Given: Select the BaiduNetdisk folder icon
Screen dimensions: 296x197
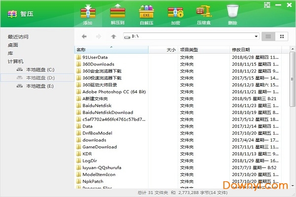Looking at the screenshot, I should click(x=78, y=105).
